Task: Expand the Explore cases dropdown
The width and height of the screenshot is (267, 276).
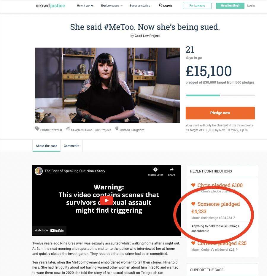Action: [x=112, y=6]
